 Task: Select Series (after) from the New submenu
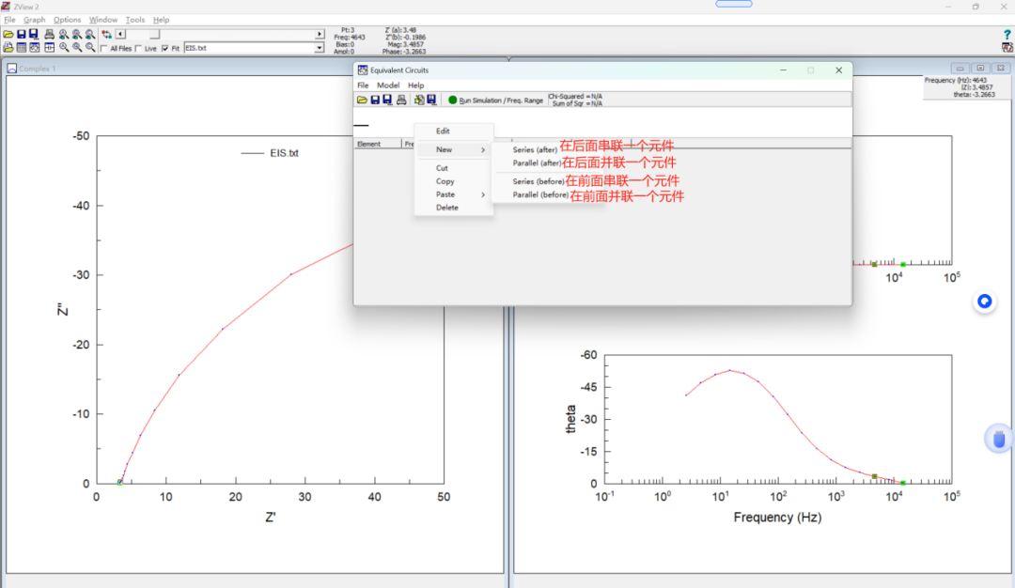tap(535, 150)
